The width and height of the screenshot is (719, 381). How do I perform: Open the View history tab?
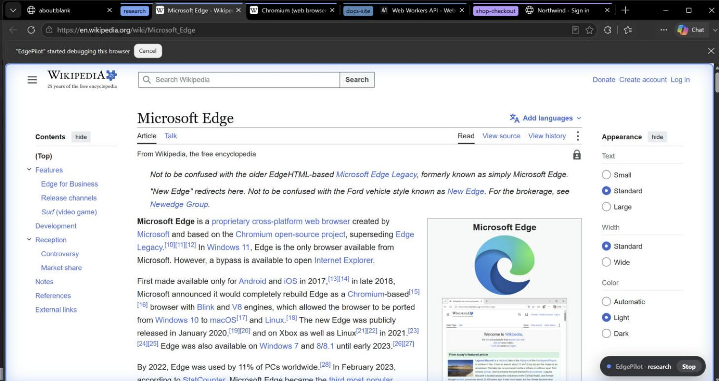pyautogui.click(x=547, y=136)
